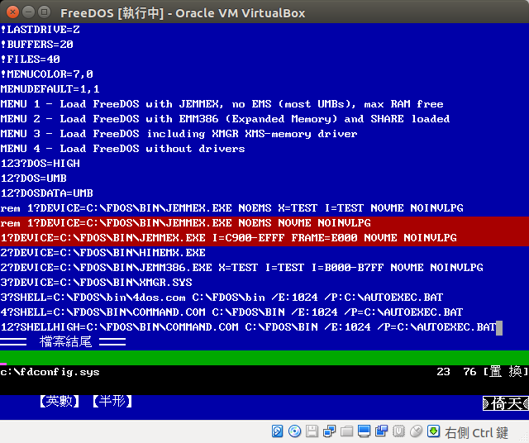Click the video capture status icon

tap(382, 431)
